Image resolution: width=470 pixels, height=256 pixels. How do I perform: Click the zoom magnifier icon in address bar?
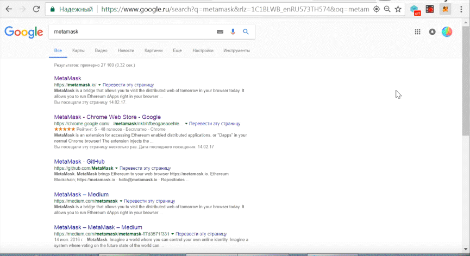click(387, 9)
